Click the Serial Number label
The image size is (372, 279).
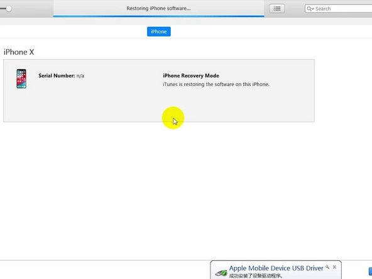(x=57, y=75)
